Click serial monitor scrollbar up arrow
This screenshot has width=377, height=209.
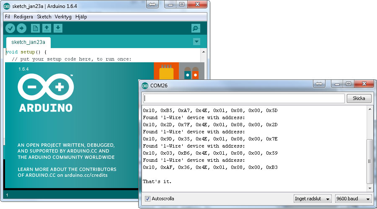pyautogui.click(x=370, y=109)
